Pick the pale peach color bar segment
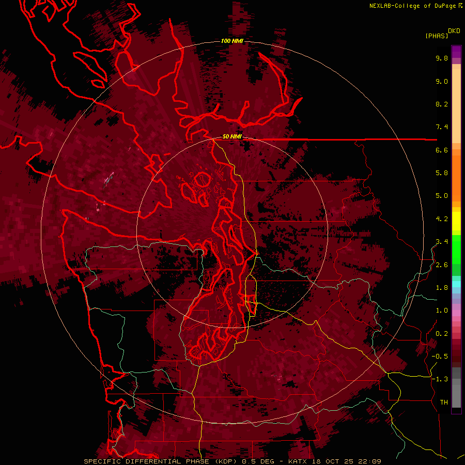Image resolution: width=465 pixels, height=465 pixels. (x=456, y=106)
